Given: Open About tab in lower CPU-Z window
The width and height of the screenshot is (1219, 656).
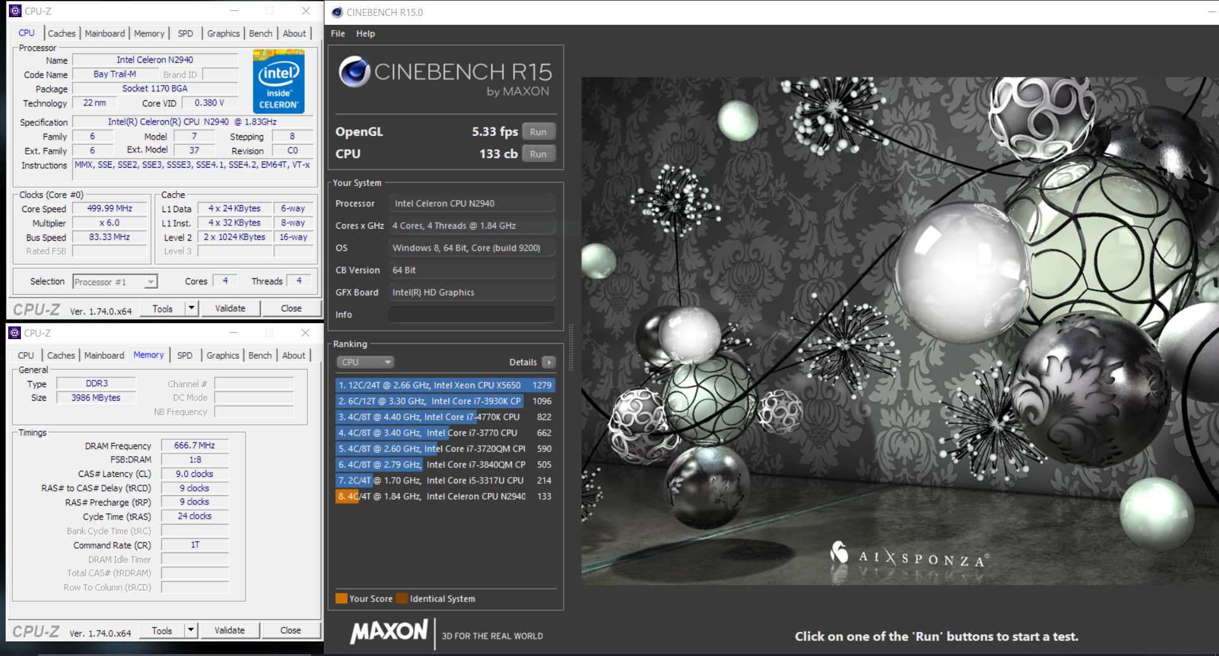Looking at the screenshot, I should point(293,356).
